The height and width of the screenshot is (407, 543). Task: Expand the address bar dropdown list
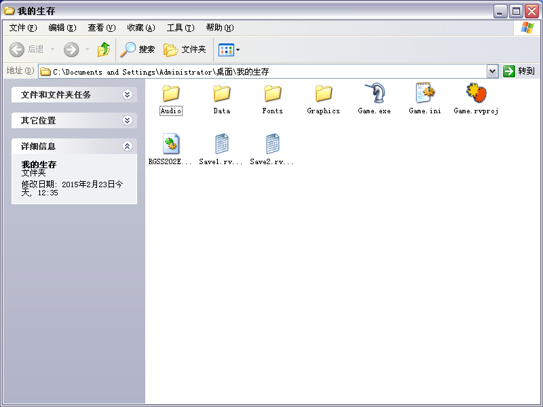click(492, 72)
